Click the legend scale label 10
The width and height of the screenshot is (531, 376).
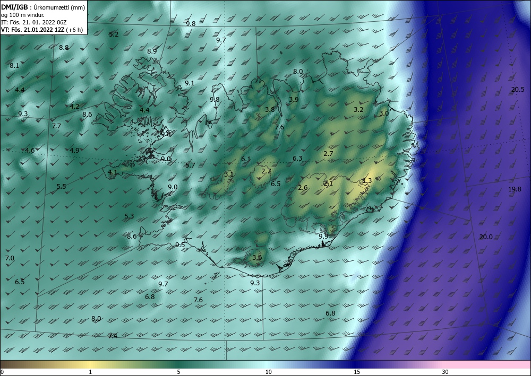point(269,372)
